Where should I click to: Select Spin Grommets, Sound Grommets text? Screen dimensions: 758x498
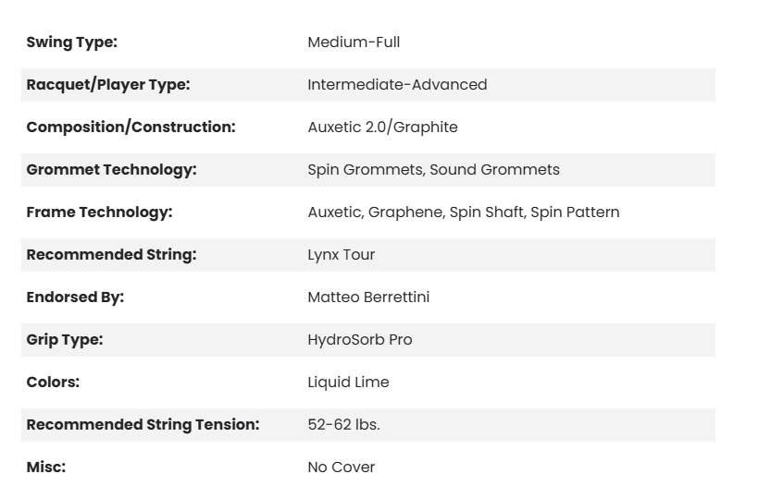(433, 170)
